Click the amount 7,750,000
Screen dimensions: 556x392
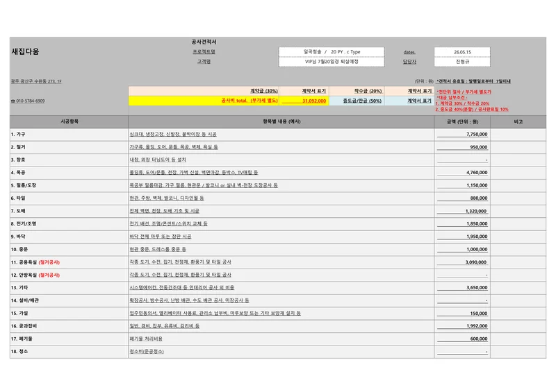[x=477, y=135]
